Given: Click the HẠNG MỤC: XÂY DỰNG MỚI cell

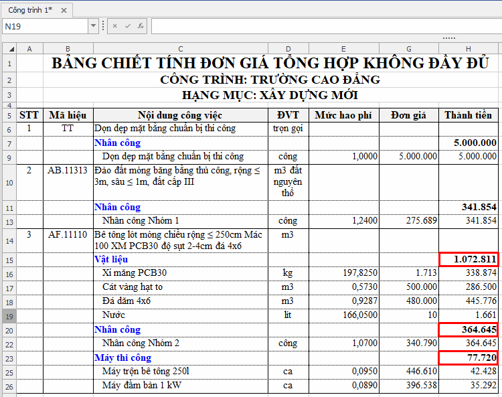Looking at the screenshot, I should pyautogui.click(x=270, y=95).
